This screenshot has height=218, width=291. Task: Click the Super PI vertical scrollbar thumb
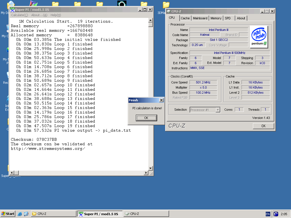click(x=151, y=24)
